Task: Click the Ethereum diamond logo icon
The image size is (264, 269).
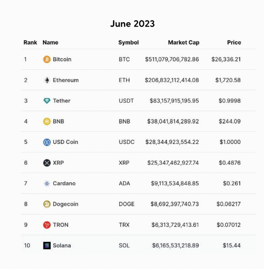Action: pos(47,80)
